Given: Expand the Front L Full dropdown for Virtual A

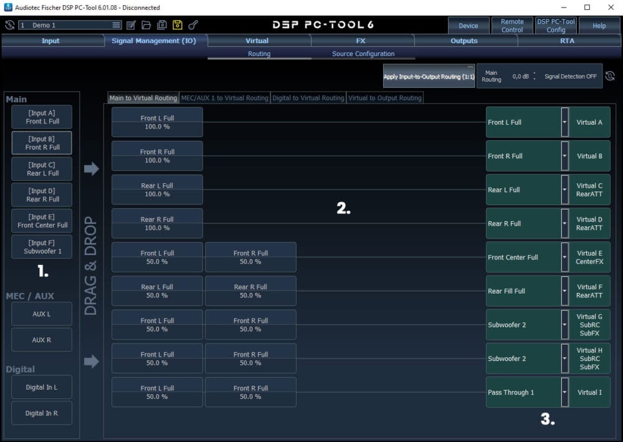Looking at the screenshot, I should 564,122.
